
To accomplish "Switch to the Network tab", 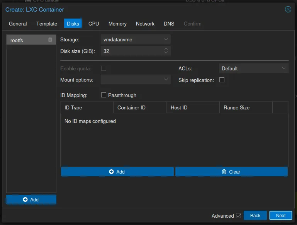I will pyautogui.click(x=145, y=24).
